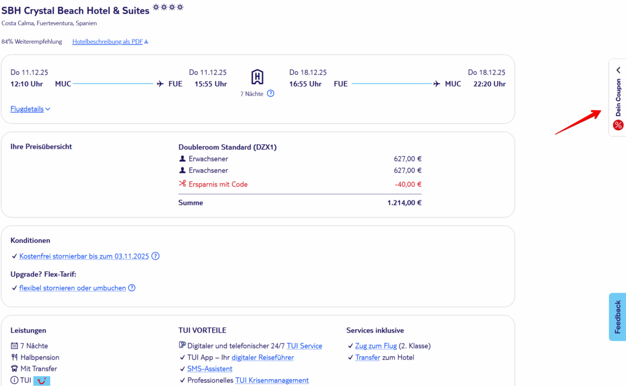The width and height of the screenshot is (626, 386).
Task: Open the Dein Coupon side tab
Action: click(618, 98)
